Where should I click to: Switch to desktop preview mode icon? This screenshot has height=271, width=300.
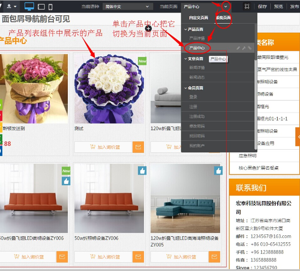pyautogui.click(x=29, y=6)
